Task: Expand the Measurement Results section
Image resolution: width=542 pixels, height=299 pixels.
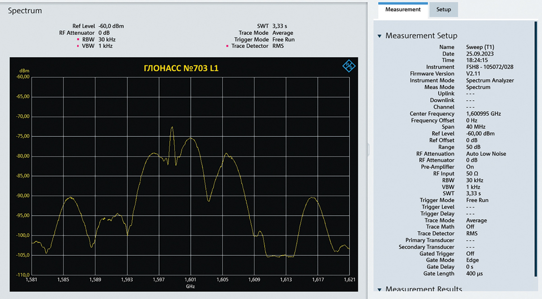Action: click(380, 289)
